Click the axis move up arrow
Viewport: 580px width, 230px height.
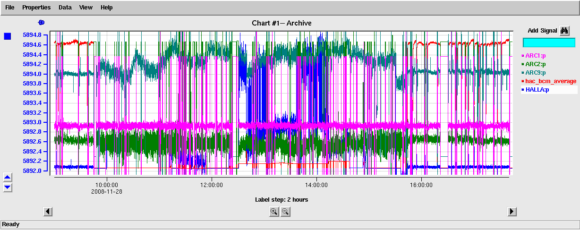pyautogui.click(x=8, y=178)
